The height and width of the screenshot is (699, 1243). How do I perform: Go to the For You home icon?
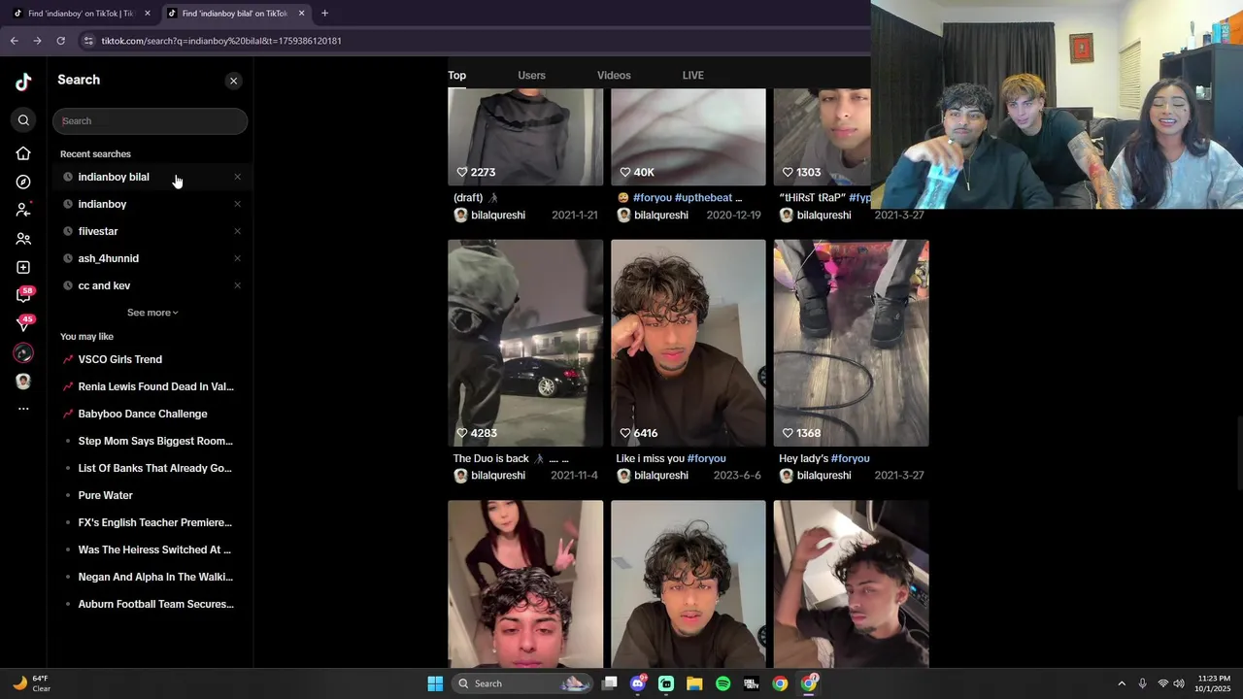23,153
